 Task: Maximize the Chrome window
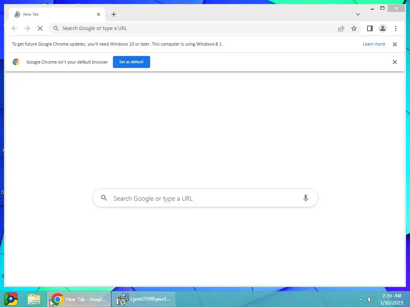click(x=382, y=8)
